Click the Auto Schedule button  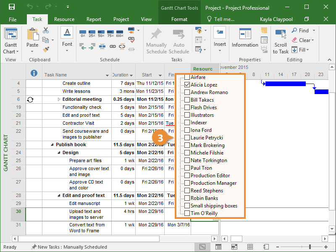(179, 42)
